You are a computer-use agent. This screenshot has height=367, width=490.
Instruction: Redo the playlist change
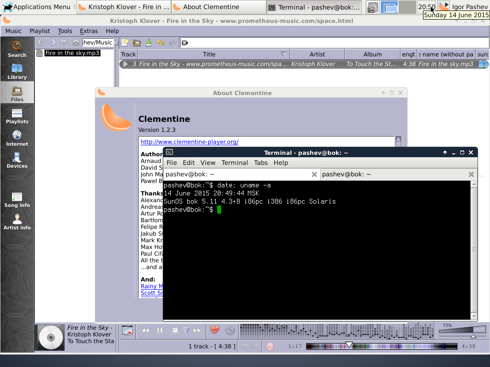click(x=172, y=43)
